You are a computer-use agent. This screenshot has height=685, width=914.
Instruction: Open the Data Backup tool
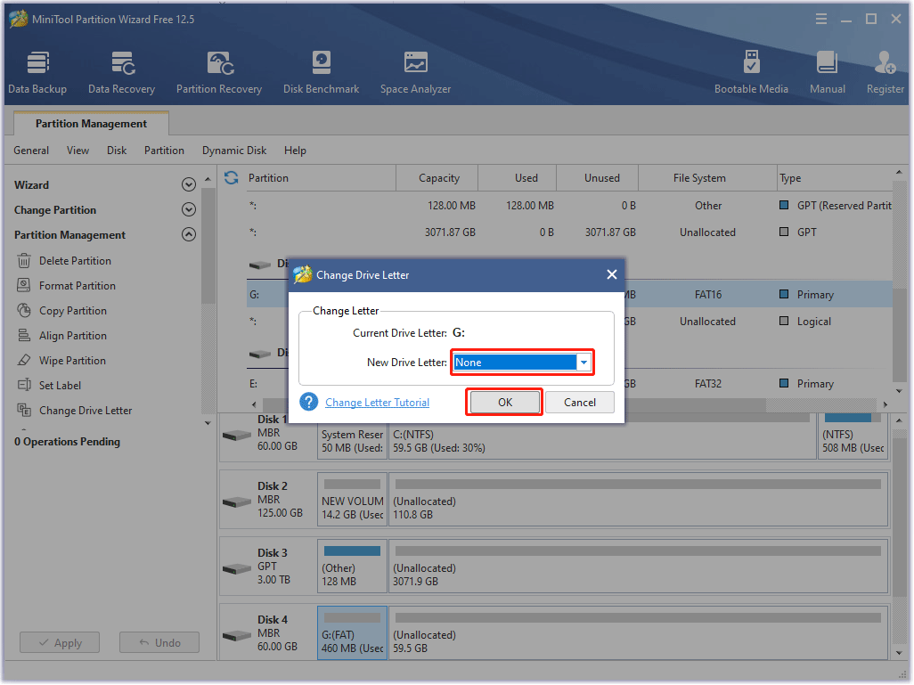[37, 70]
